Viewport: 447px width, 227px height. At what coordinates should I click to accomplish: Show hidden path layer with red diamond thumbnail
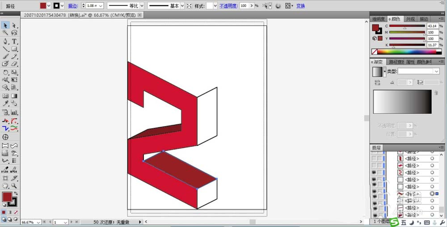374,165
